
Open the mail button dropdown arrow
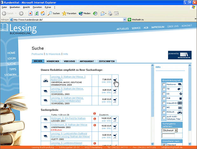tap(106, 13)
